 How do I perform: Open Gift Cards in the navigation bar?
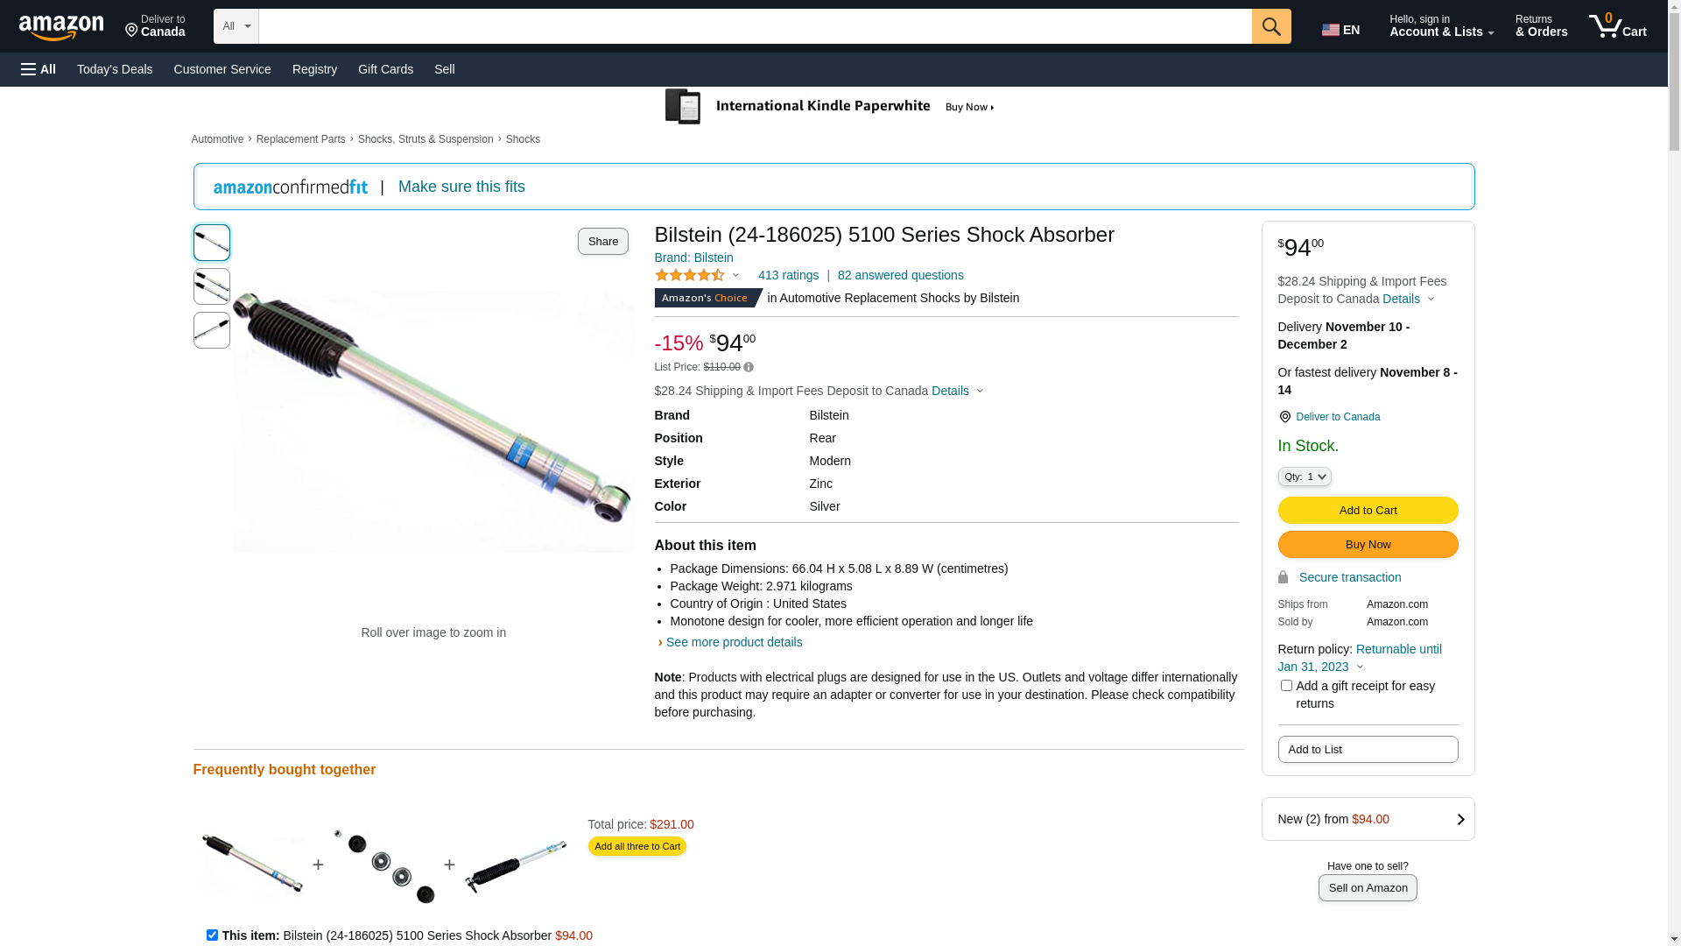coord(385,69)
